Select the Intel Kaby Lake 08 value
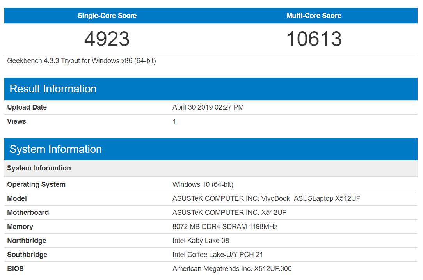Image resolution: width=423 pixels, height=280 pixels. click(x=201, y=241)
